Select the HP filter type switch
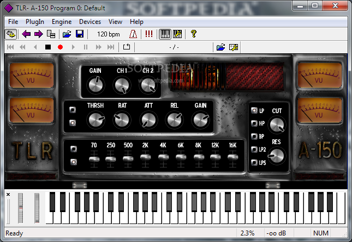 click(254, 123)
